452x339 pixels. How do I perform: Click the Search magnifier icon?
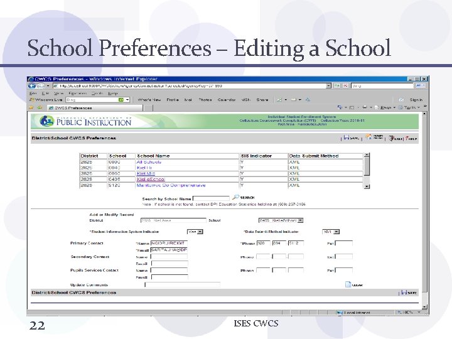(236, 197)
